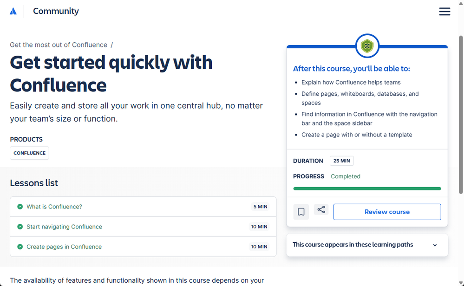Click the green check beside Start navigating Confluence
This screenshot has width=464, height=286.
(20, 227)
